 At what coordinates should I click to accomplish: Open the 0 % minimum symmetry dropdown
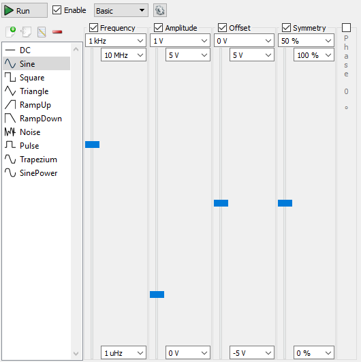[x=314, y=352]
